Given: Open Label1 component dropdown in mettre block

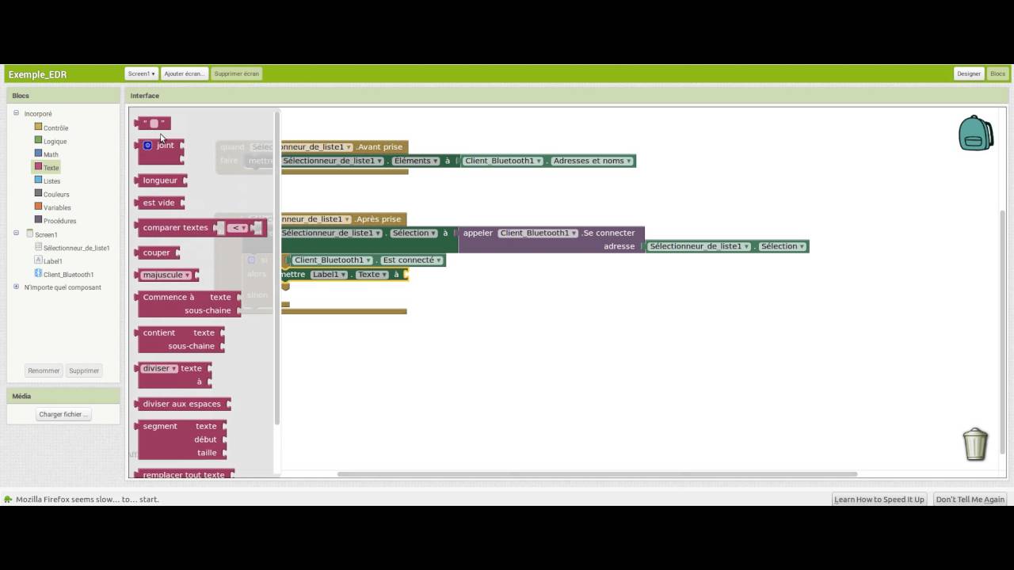Looking at the screenshot, I should click(x=329, y=275).
